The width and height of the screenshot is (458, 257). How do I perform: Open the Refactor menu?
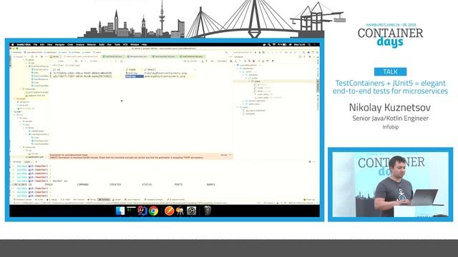(92, 44)
